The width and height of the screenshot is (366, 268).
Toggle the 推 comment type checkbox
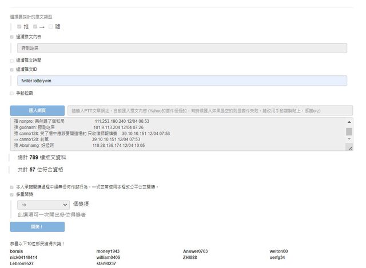pos(19,26)
